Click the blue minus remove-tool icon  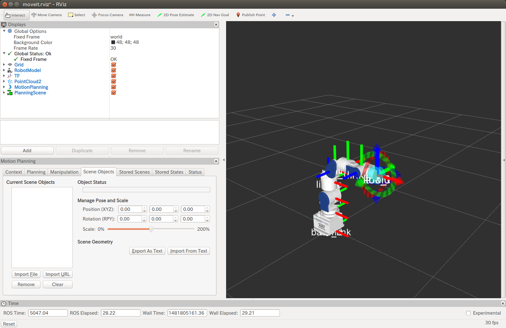tap(288, 15)
